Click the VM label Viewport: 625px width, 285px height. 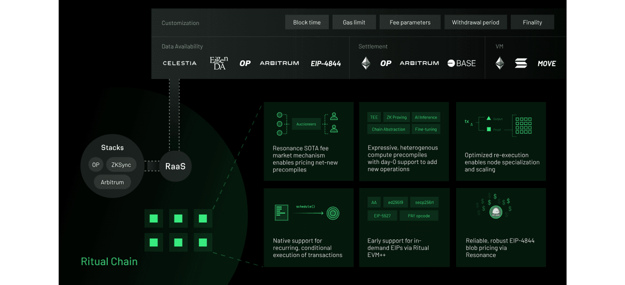499,46
